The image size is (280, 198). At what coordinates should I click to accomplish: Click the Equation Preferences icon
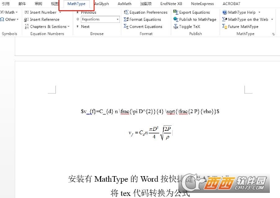click(126, 12)
